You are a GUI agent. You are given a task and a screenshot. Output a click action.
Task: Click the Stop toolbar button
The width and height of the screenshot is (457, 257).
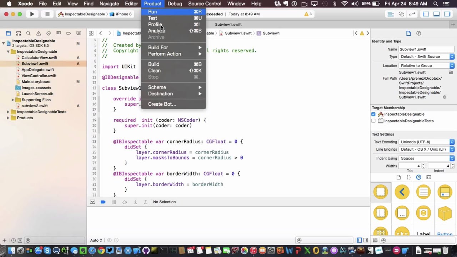pos(47,14)
